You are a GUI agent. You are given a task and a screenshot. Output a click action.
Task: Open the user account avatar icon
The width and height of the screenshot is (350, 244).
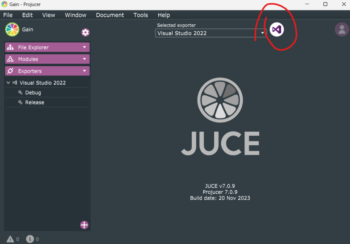[342, 29]
